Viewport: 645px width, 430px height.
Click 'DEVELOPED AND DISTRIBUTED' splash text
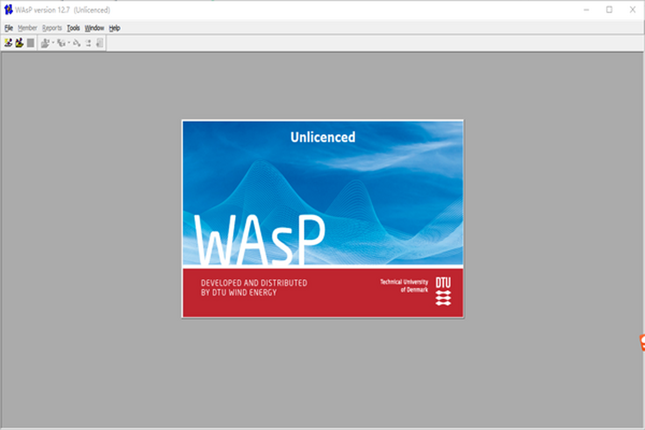(254, 283)
